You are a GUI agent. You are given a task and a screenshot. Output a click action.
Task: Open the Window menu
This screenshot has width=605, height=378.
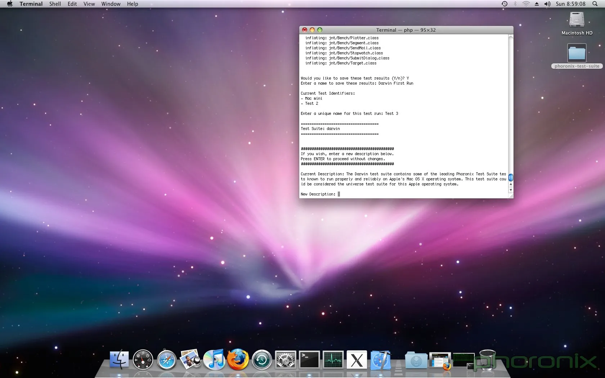[111, 4]
